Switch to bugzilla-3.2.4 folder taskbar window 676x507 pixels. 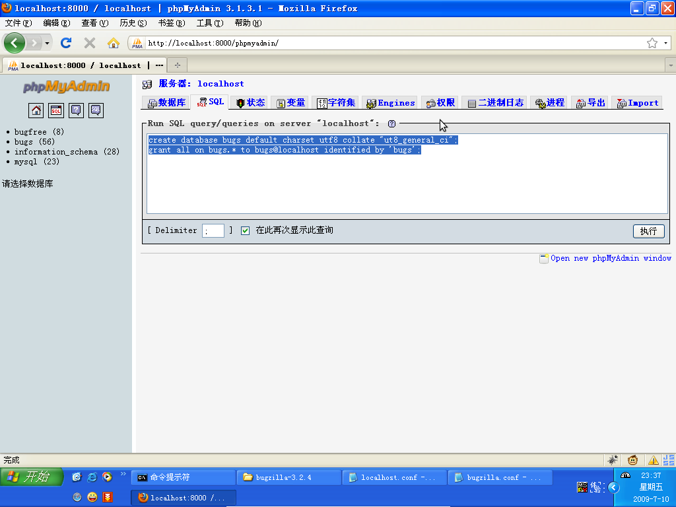pyautogui.click(x=289, y=477)
